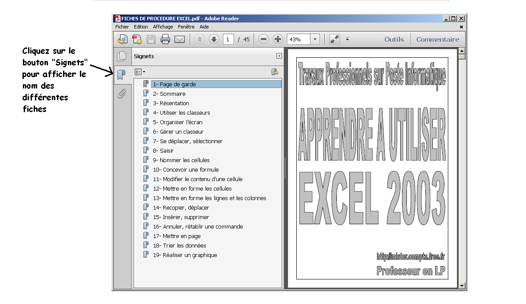Select bookmark 7- Se déplacer, sélectionner

click(188, 141)
